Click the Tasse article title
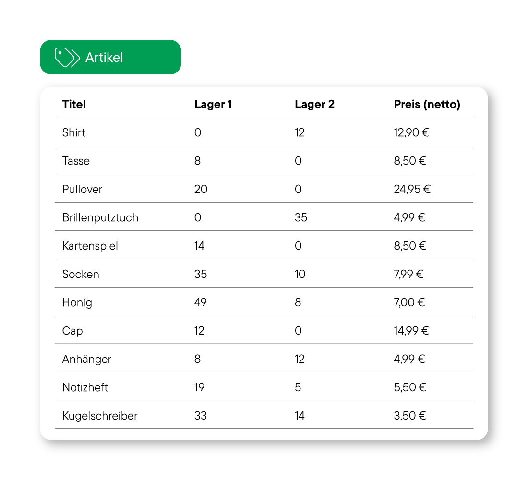This screenshot has width=528, height=480. [76, 161]
